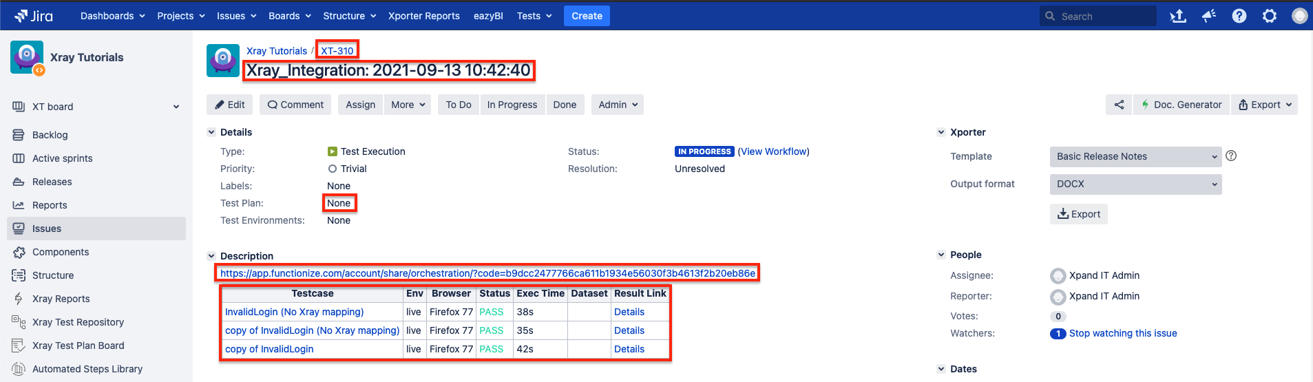This screenshot has width=1313, height=382.
Task: Open Details link for copy of InvalidLogin row
Action: pos(629,349)
